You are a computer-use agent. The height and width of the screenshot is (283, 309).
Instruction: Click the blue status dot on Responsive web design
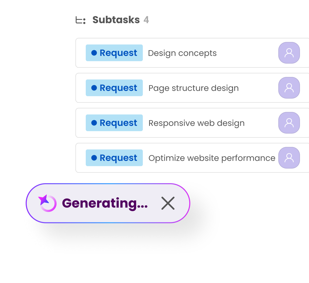click(x=94, y=123)
